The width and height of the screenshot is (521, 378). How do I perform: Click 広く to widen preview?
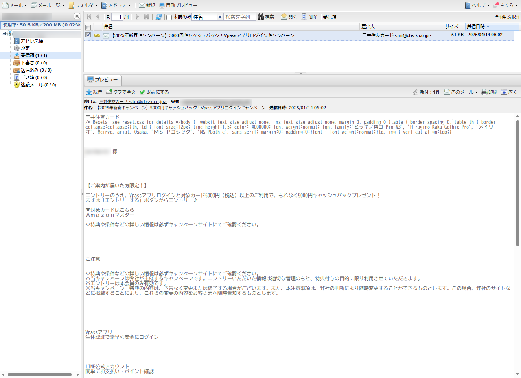pyautogui.click(x=509, y=92)
